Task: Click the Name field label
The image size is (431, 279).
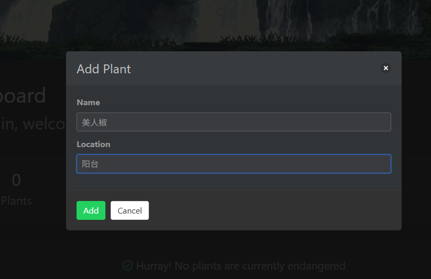Action: [x=88, y=102]
